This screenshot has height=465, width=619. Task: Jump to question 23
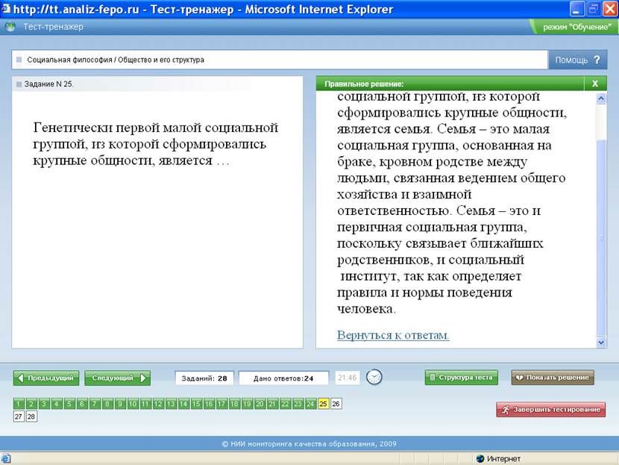pos(298,404)
